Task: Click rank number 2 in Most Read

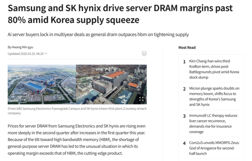Action: [x=184, y=89]
